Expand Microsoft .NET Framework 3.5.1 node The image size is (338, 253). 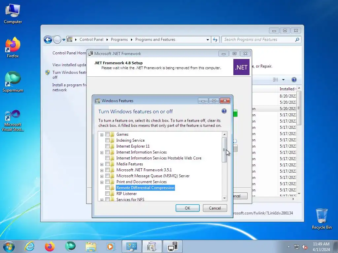pos(102,170)
